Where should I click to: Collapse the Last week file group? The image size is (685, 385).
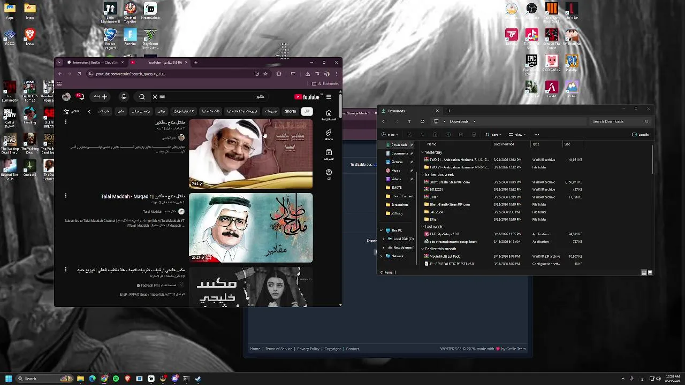422,227
